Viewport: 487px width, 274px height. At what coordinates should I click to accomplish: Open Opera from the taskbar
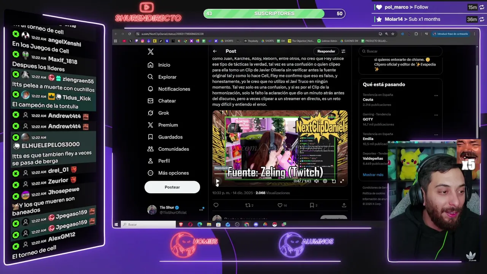click(190, 225)
